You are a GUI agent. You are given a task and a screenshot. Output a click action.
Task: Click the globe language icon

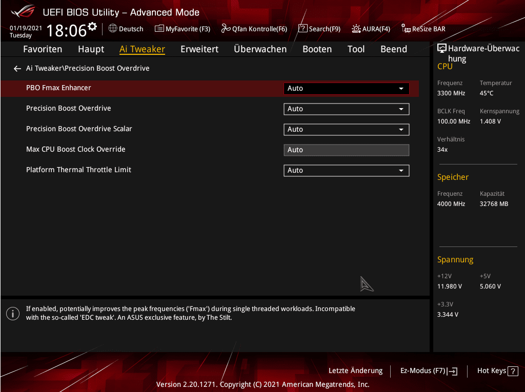pyautogui.click(x=113, y=29)
